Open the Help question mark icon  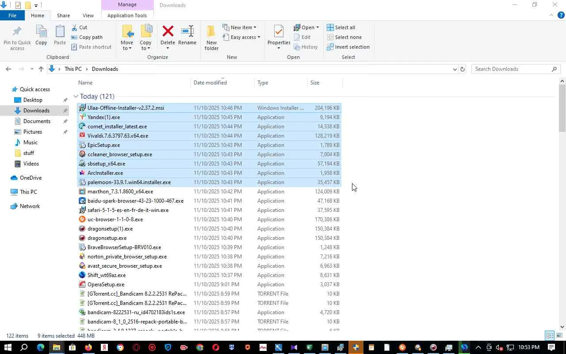[x=561, y=15]
